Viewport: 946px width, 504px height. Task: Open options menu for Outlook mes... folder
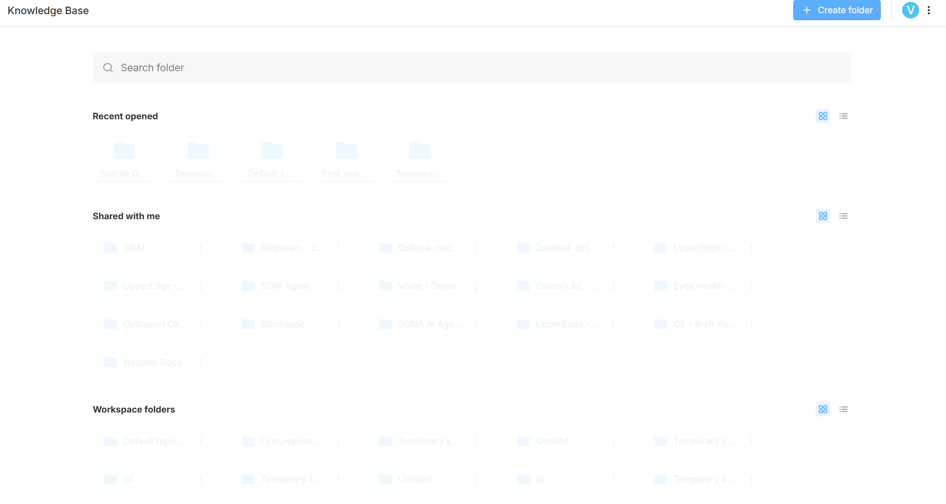476,248
